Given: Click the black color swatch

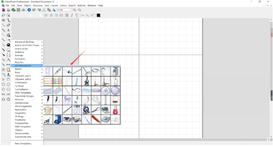Looking at the screenshot, I should click(98, 15).
